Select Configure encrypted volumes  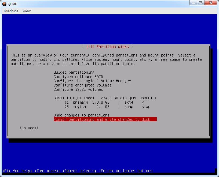coord(83,85)
